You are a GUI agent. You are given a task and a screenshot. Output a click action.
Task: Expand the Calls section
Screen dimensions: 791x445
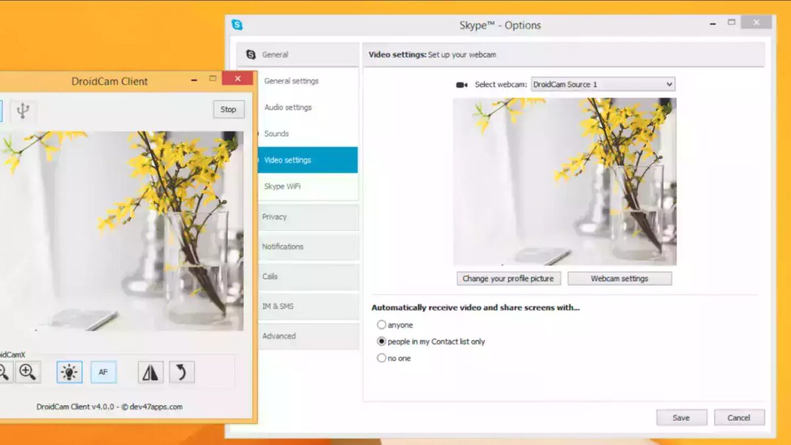(308, 277)
